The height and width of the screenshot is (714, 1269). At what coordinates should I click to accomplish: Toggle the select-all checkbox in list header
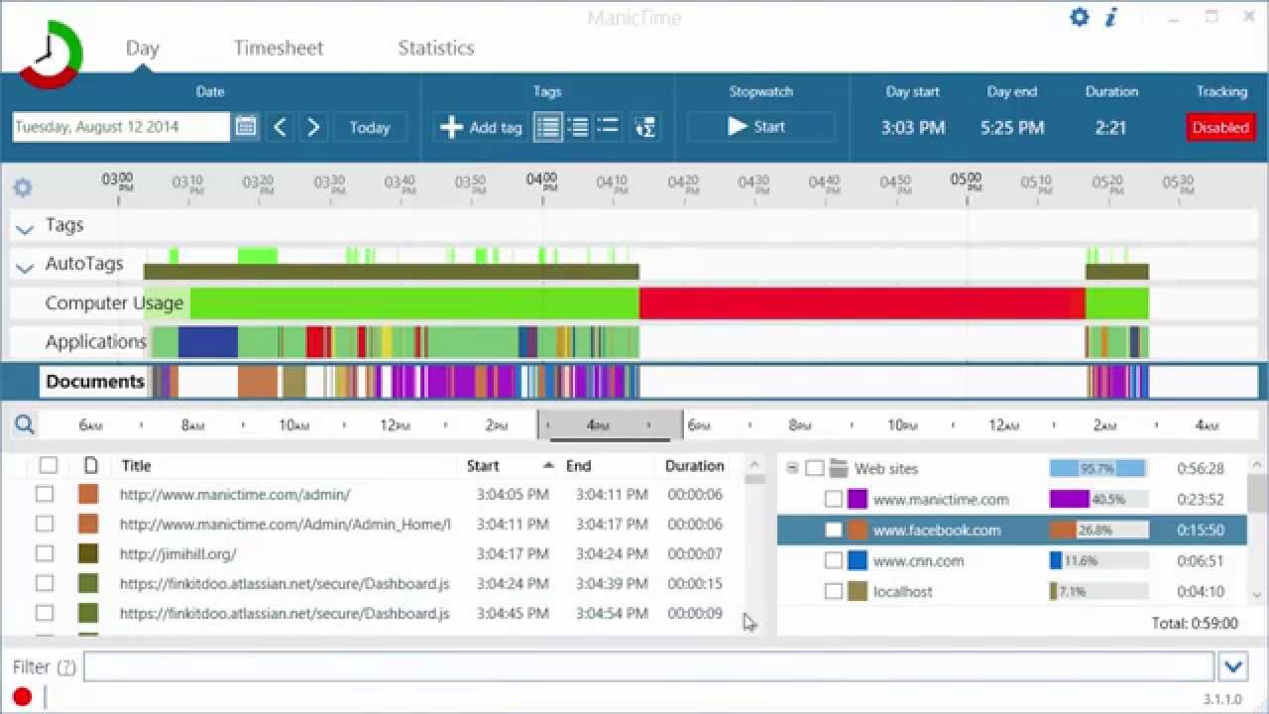click(x=49, y=465)
